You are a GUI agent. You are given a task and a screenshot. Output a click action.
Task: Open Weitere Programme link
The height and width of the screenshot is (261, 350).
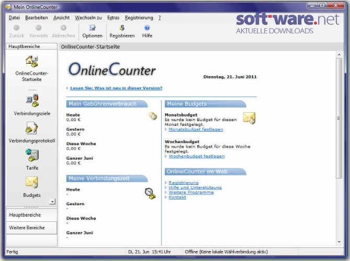point(191,192)
